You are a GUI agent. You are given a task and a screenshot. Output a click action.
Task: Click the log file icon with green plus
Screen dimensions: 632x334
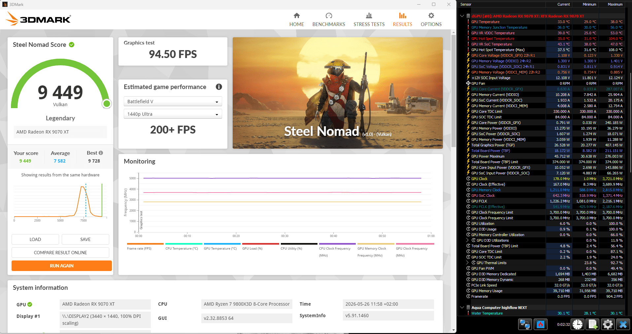pos(593,324)
